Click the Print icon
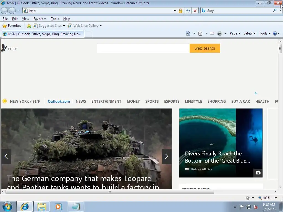The width and height of the screenshot is (283, 212). click(x=220, y=33)
